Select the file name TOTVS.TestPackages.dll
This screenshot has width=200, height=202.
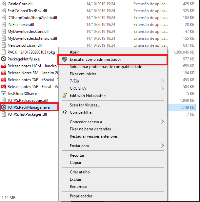click(x=27, y=114)
